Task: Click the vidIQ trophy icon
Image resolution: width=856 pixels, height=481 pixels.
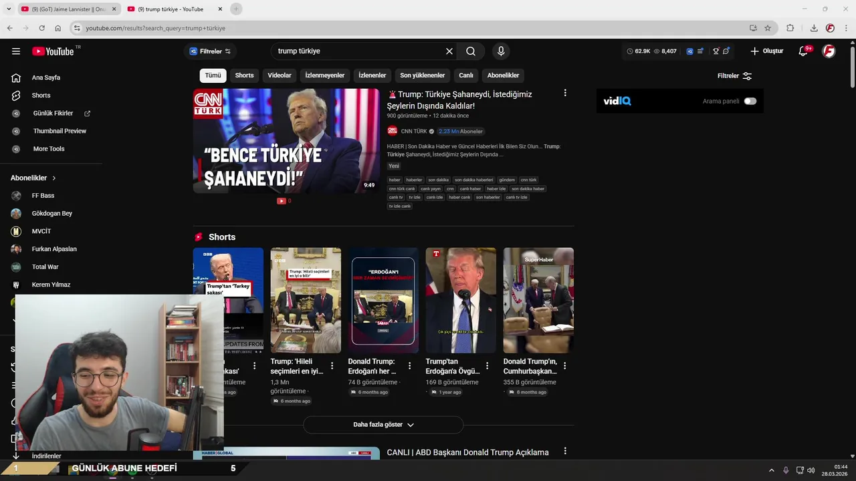Action: point(716,51)
